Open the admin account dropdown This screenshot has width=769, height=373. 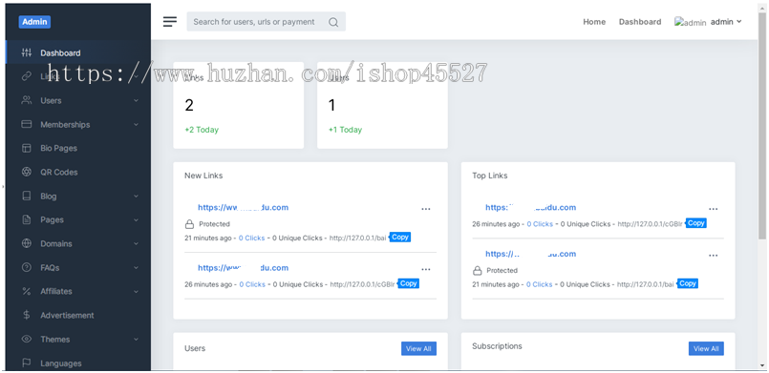click(x=726, y=22)
